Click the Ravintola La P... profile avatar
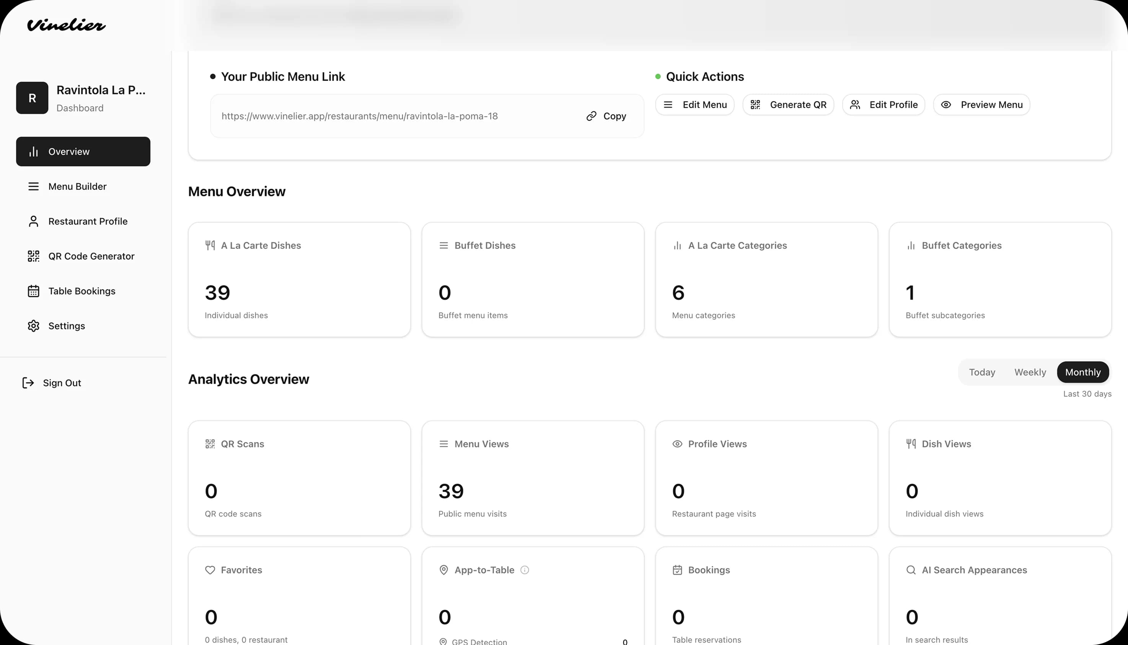The width and height of the screenshot is (1128, 645). 32,97
